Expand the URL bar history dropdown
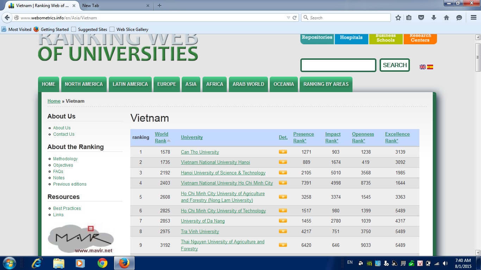The width and height of the screenshot is (481, 270). (x=288, y=18)
